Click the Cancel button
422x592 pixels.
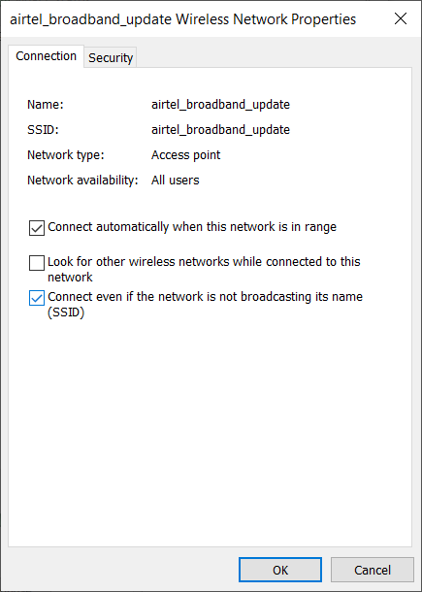click(x=373, y=570)
